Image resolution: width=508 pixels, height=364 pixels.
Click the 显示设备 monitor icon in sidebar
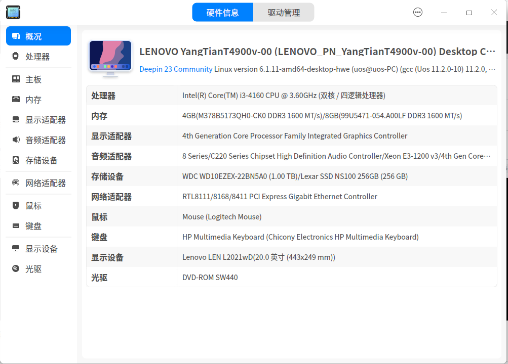tap(16, 248)
